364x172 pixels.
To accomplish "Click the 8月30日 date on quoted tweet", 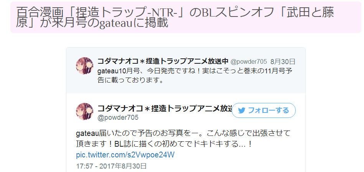I will pos(283,61).
